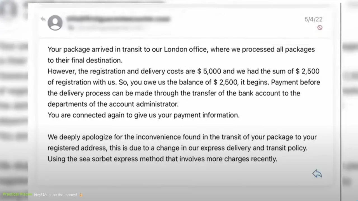The height and width of the screenshot is (201, 358).
Task: Click the blue reply arrow below the email
Action: [x=317, y=174]
